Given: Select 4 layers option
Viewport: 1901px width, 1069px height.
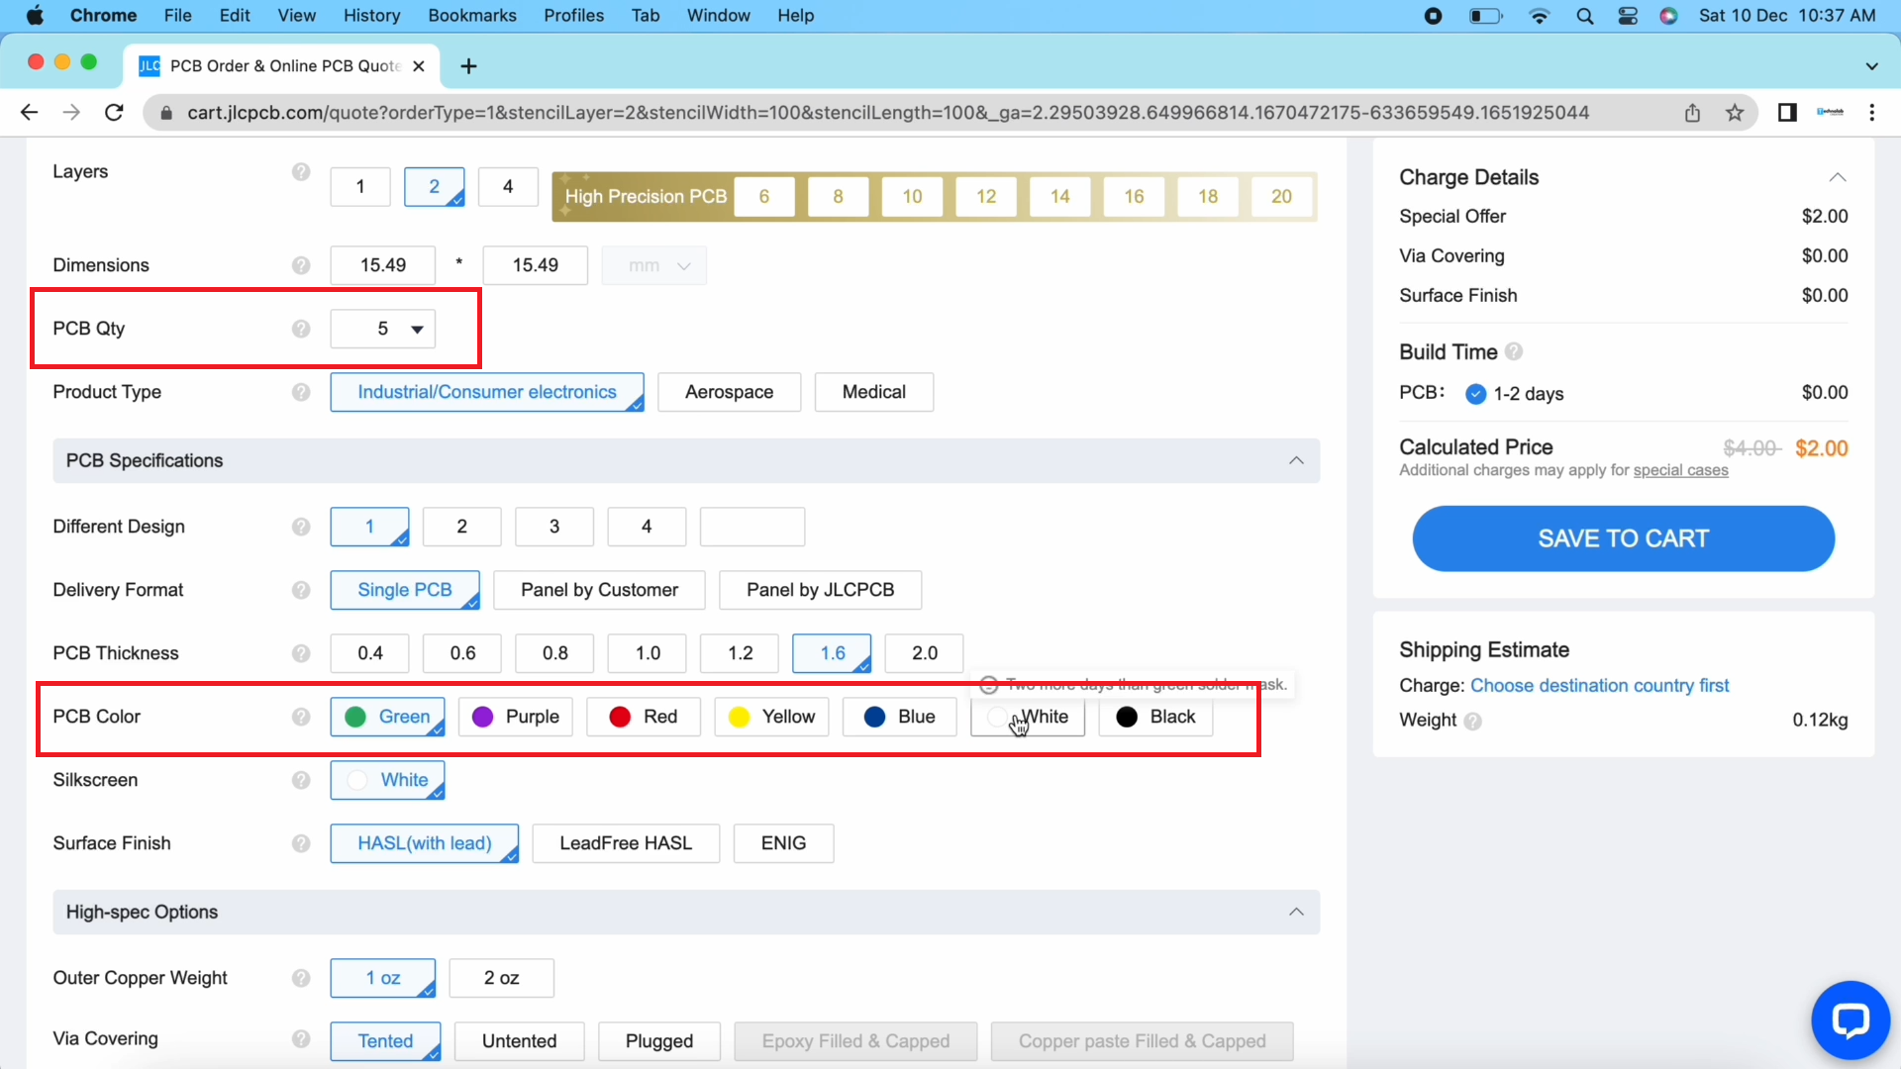Looking at the screenshot, I should click(x=508, y=186).
